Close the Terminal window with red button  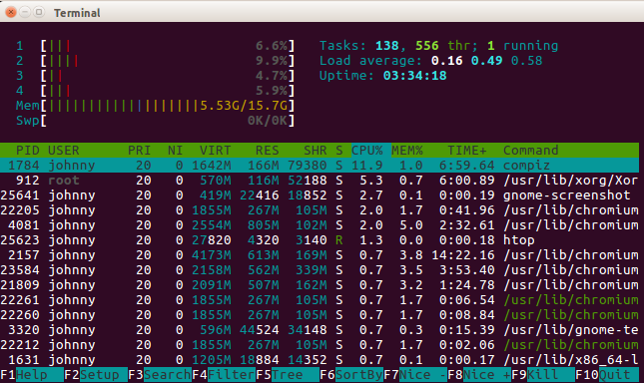pos(11,12)
